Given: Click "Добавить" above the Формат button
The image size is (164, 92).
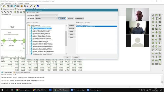Looking at the screenshot, I should pos(71,25).
